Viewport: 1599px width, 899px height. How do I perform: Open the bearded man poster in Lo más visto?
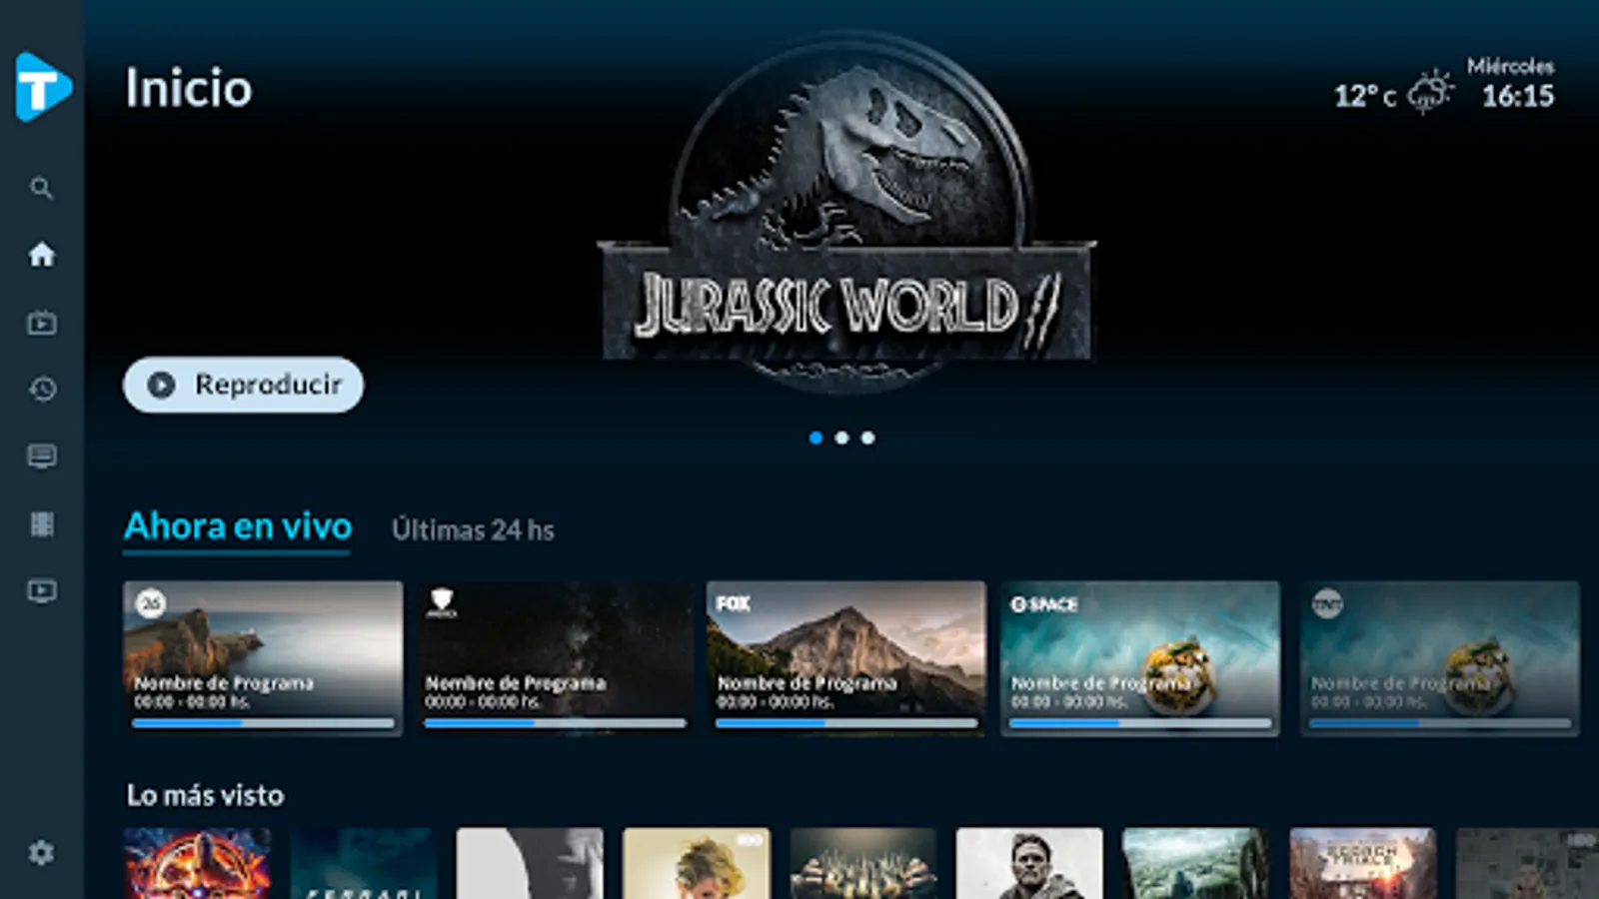tap(1029, 863)
